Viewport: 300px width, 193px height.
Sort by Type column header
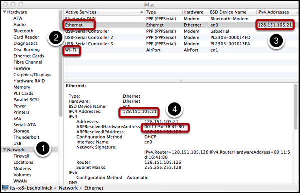(x=164, y=12)
